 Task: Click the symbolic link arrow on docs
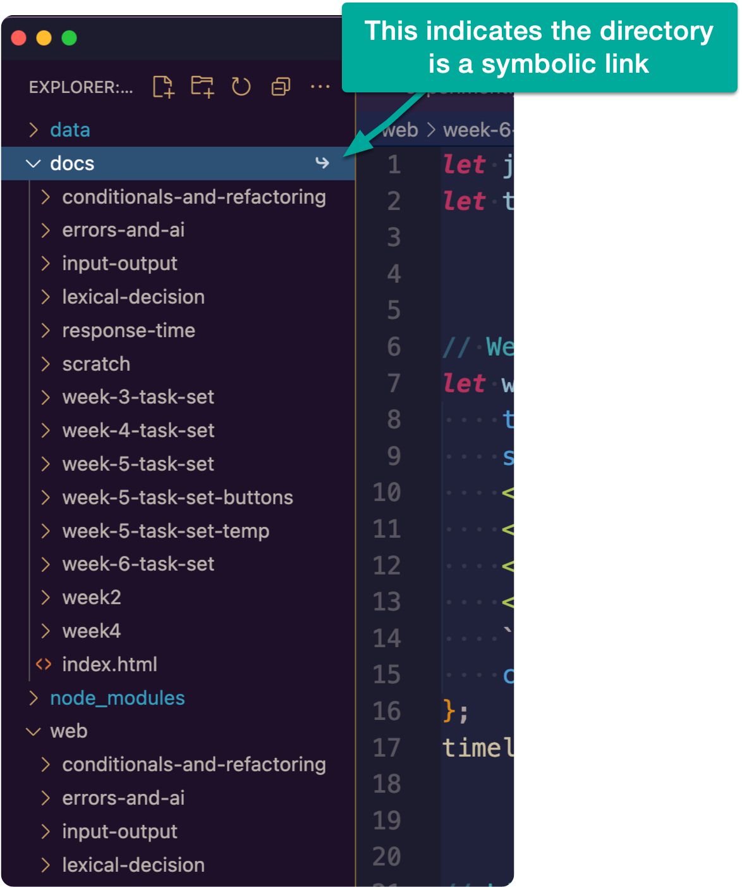click(322, 163)
